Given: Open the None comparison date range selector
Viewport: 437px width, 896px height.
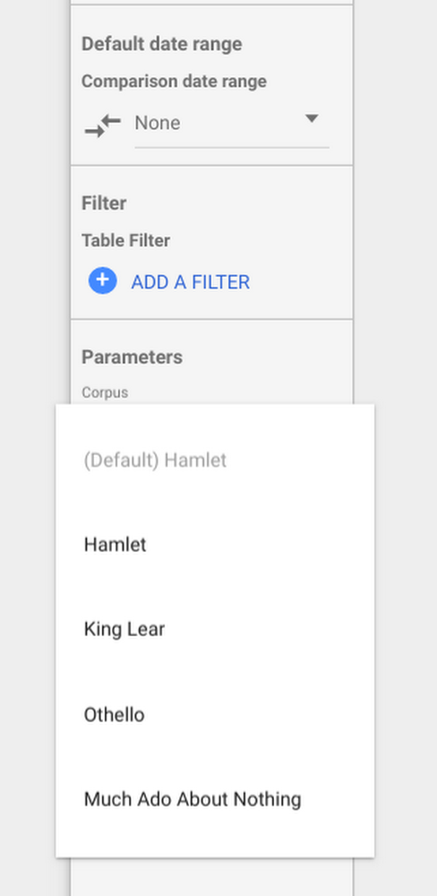Looking at the screenshot, I should (232, 124).
